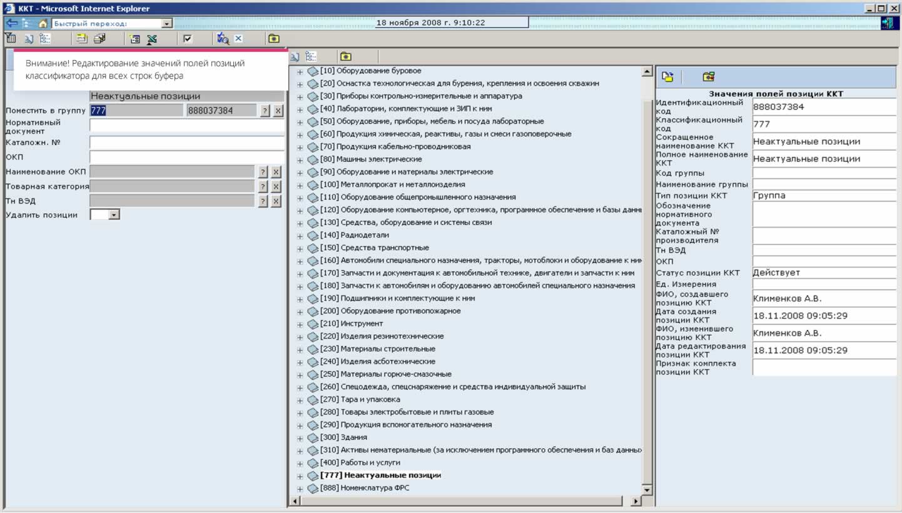Click the Тип позиции ККТ value Группа

tap(824, 196)
